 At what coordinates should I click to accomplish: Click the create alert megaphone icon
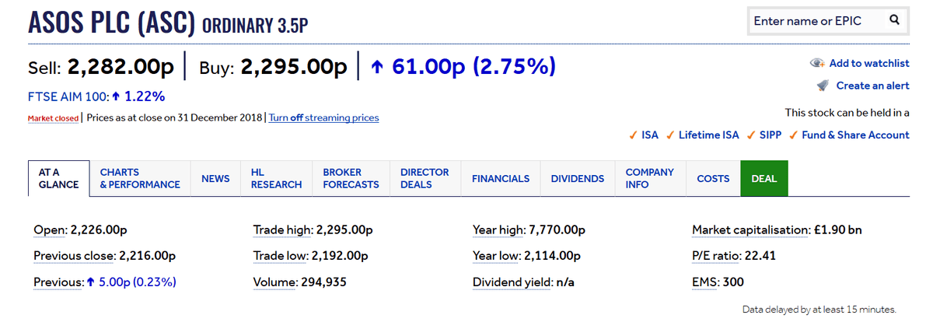[822, 86]
